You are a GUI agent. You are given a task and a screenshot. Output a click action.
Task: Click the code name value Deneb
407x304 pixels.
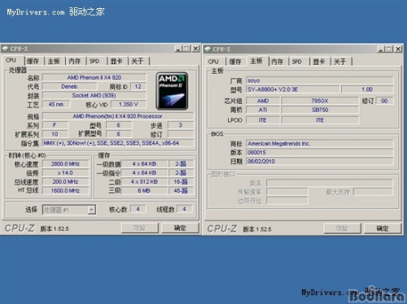[x=69, y=86]
